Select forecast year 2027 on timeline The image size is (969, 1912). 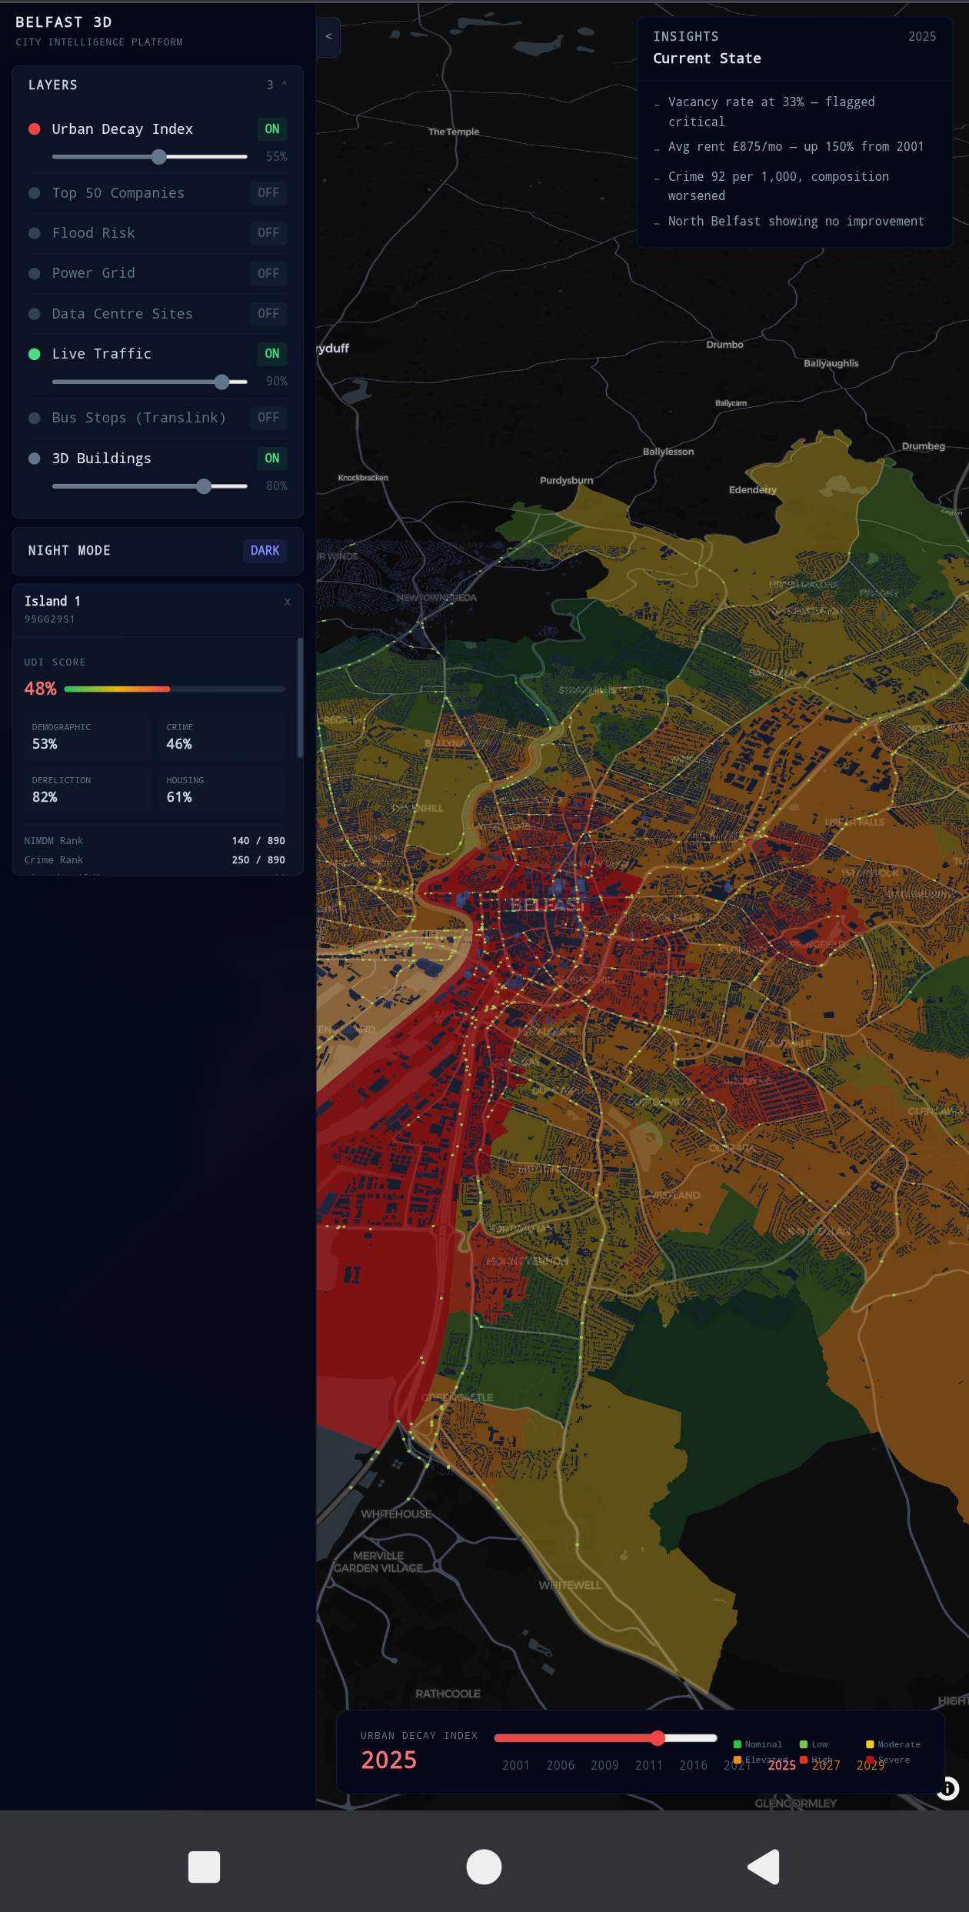click(x=827, y=1765)
